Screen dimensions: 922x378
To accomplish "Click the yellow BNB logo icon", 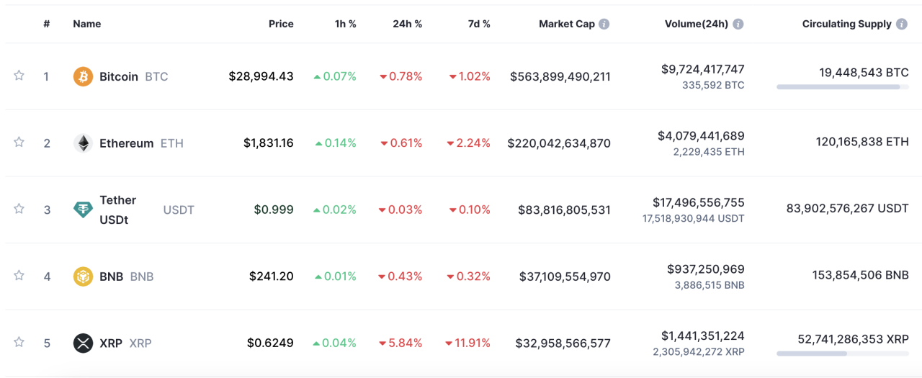I will coord(84,276).
